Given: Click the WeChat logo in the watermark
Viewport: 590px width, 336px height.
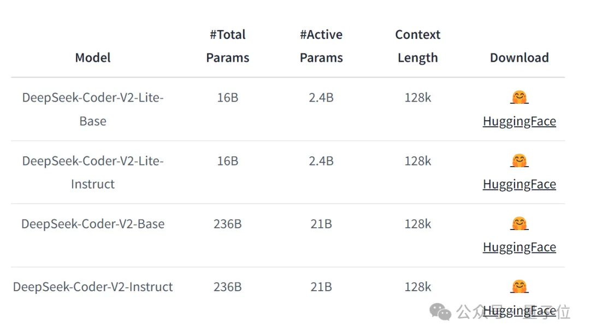Looking at the screenshot, I should [x=440, y=312].
